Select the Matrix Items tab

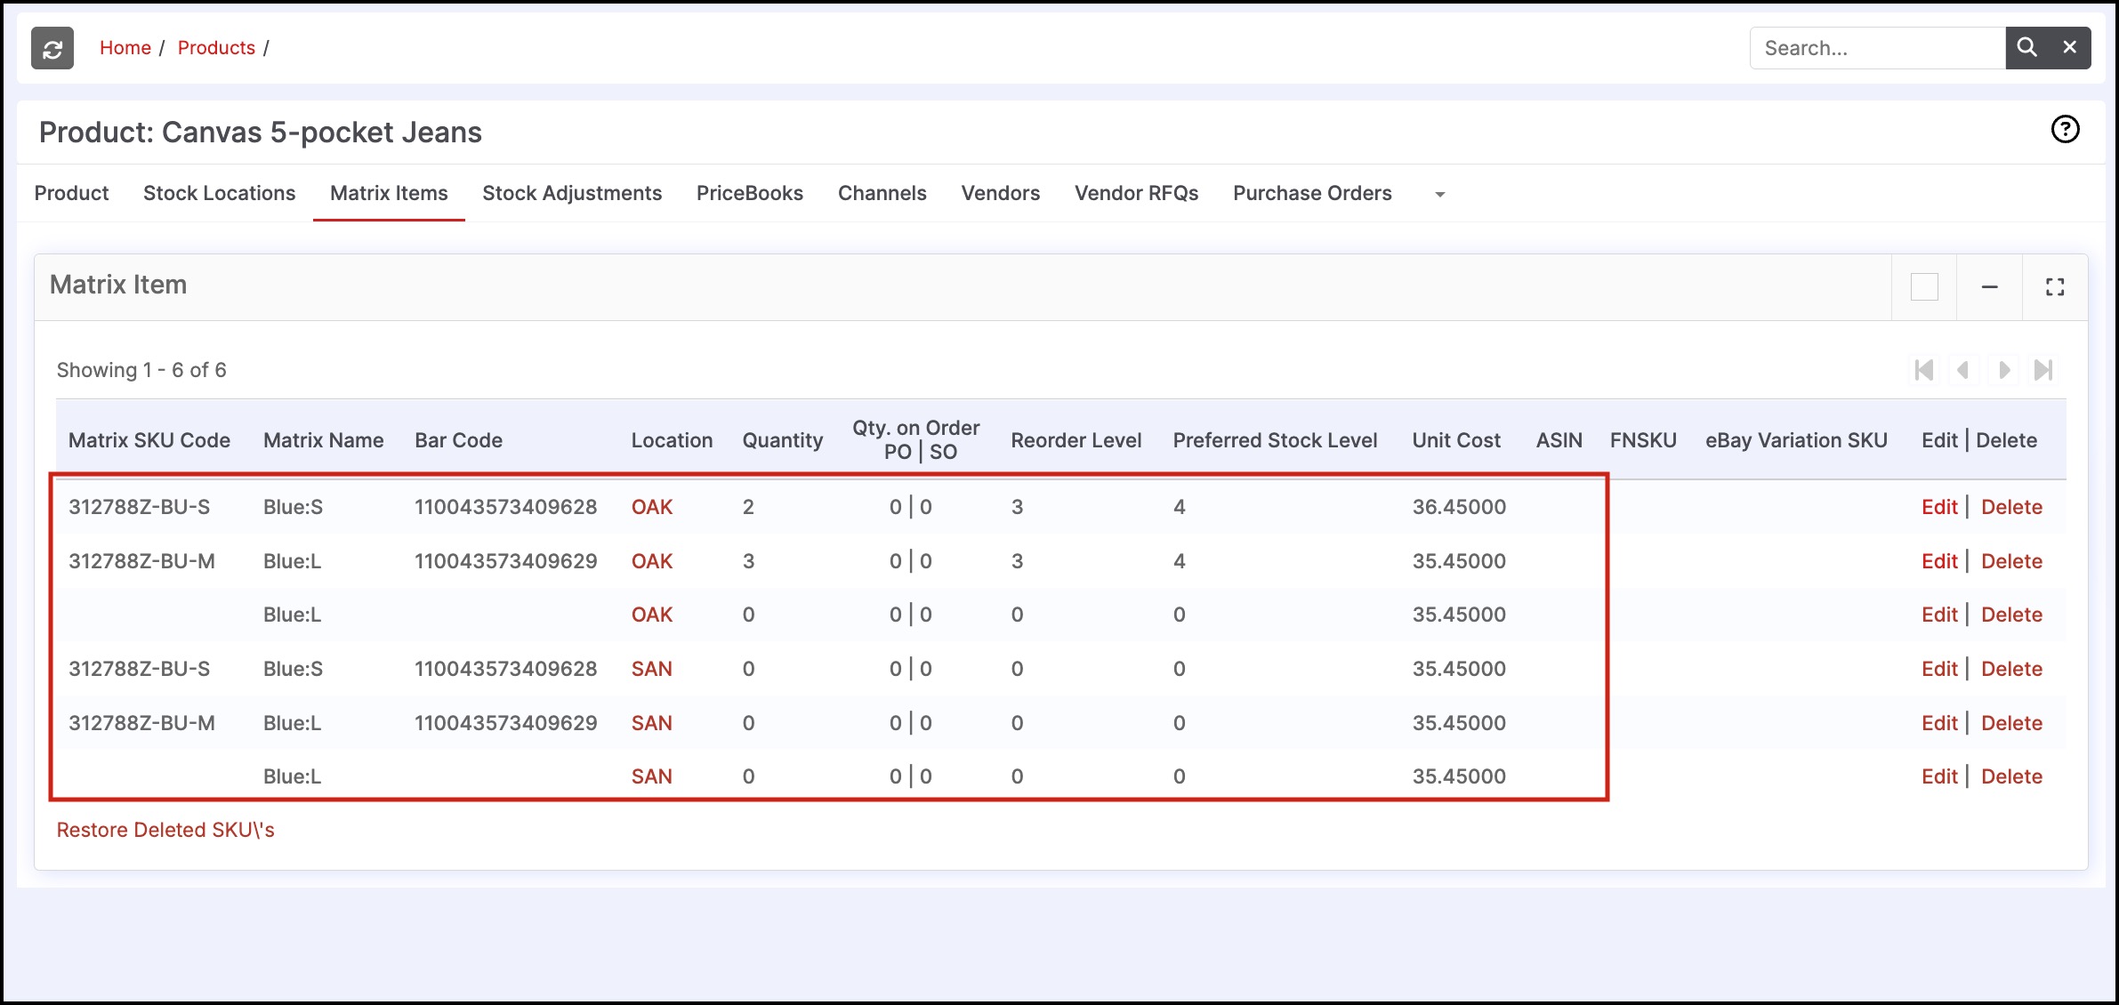[389, 193]
